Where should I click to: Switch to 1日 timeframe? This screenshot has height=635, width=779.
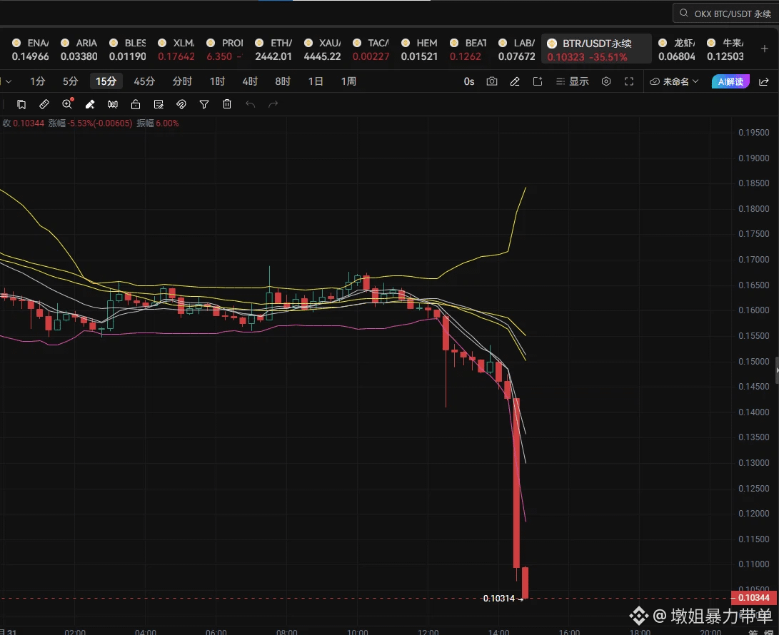[x=316, y=81]
